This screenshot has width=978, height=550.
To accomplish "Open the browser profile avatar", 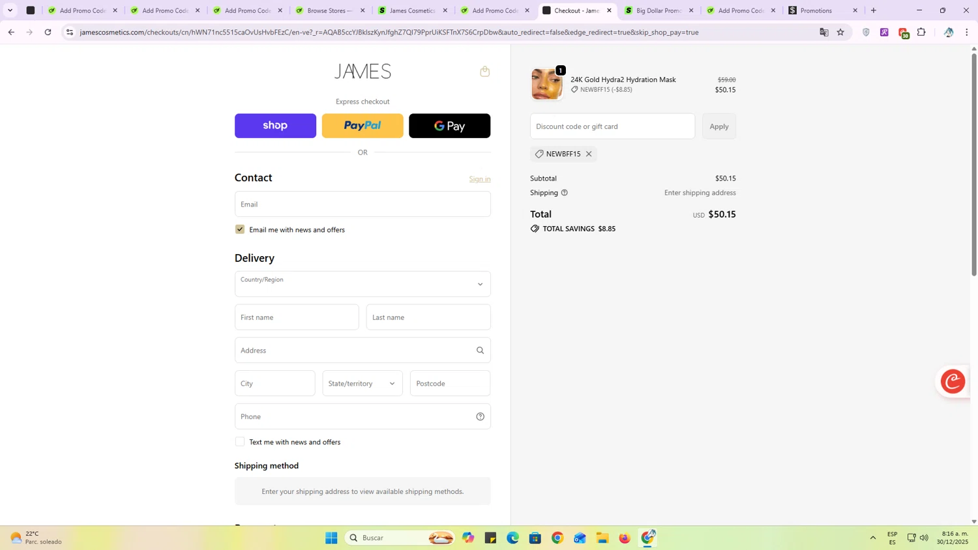I will click(949, 32).
